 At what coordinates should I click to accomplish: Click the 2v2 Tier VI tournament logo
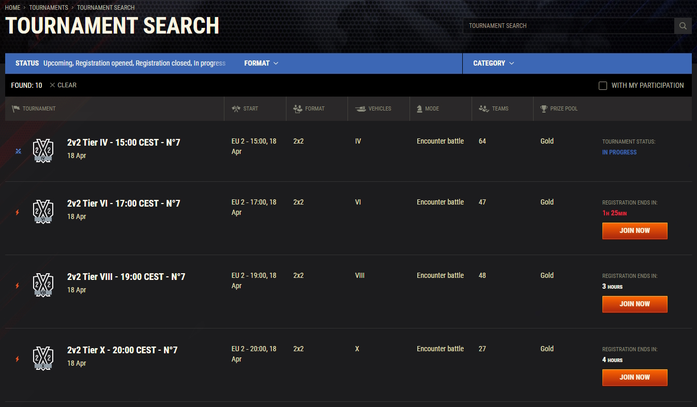pos(43,212)
